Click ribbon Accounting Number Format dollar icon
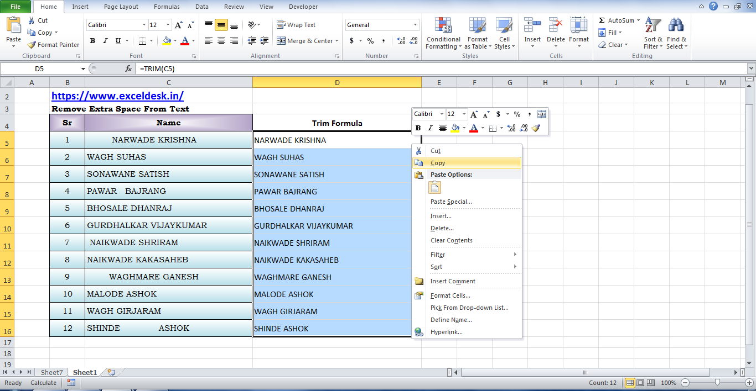 tap(351, 41)
